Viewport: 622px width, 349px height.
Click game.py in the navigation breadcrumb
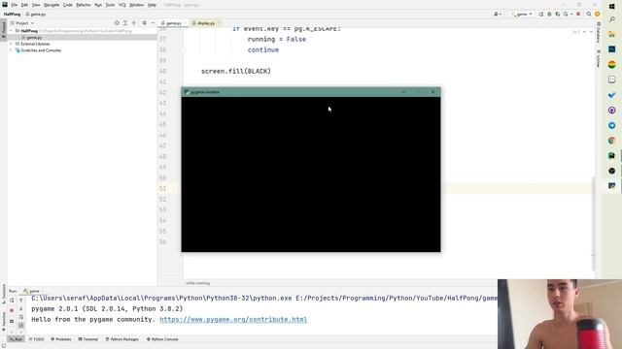tap(36, 14)
